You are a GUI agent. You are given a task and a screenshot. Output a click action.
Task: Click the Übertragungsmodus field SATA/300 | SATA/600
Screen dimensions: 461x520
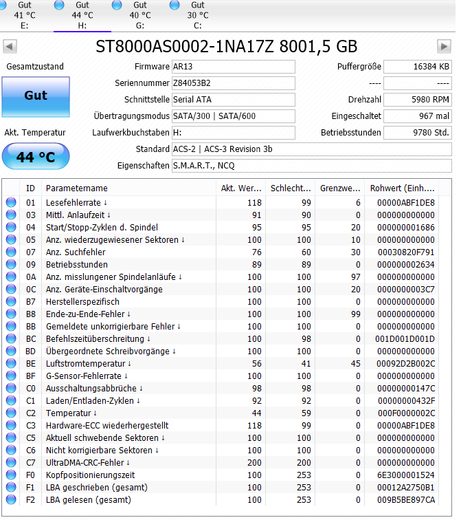point(233,116)
